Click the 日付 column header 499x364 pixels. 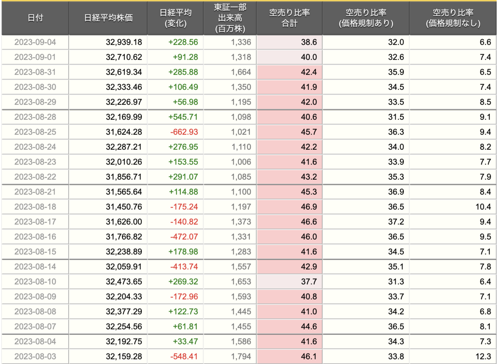pos(35,18)
